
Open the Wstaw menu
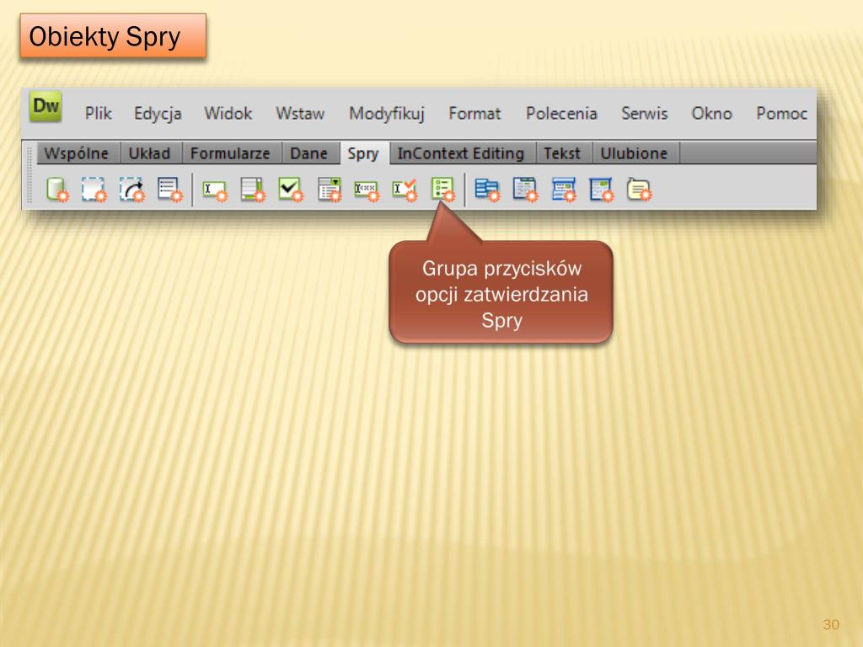point(300,114)
